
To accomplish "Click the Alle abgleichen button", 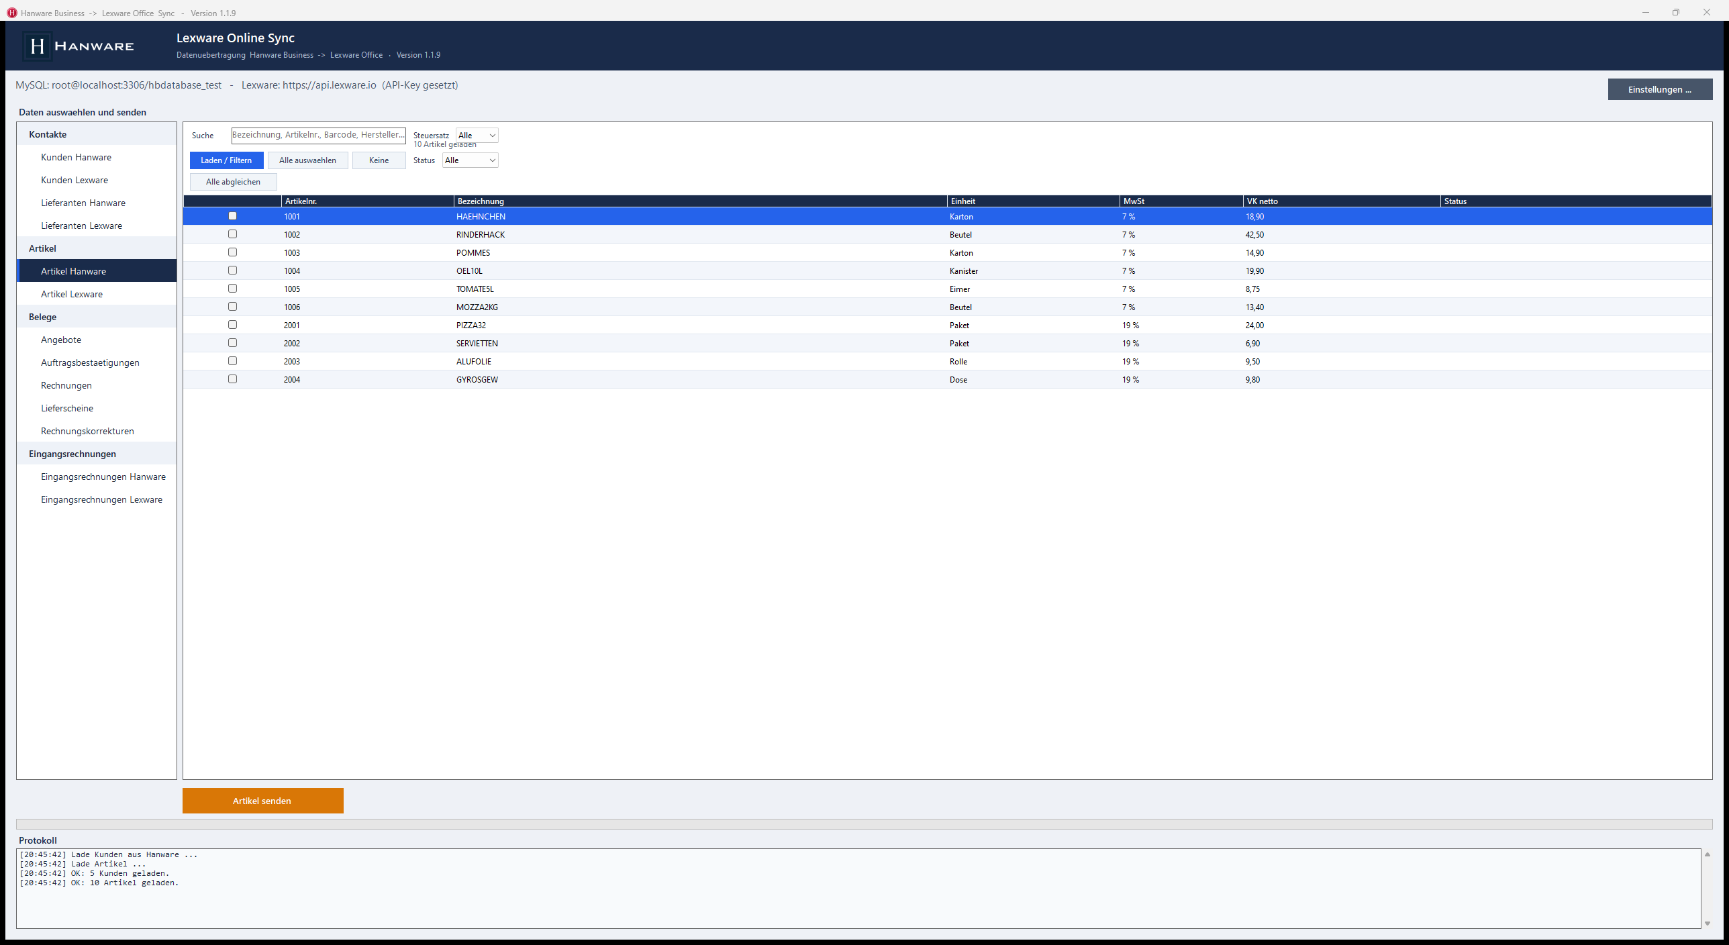I will [x=234, y=182].
